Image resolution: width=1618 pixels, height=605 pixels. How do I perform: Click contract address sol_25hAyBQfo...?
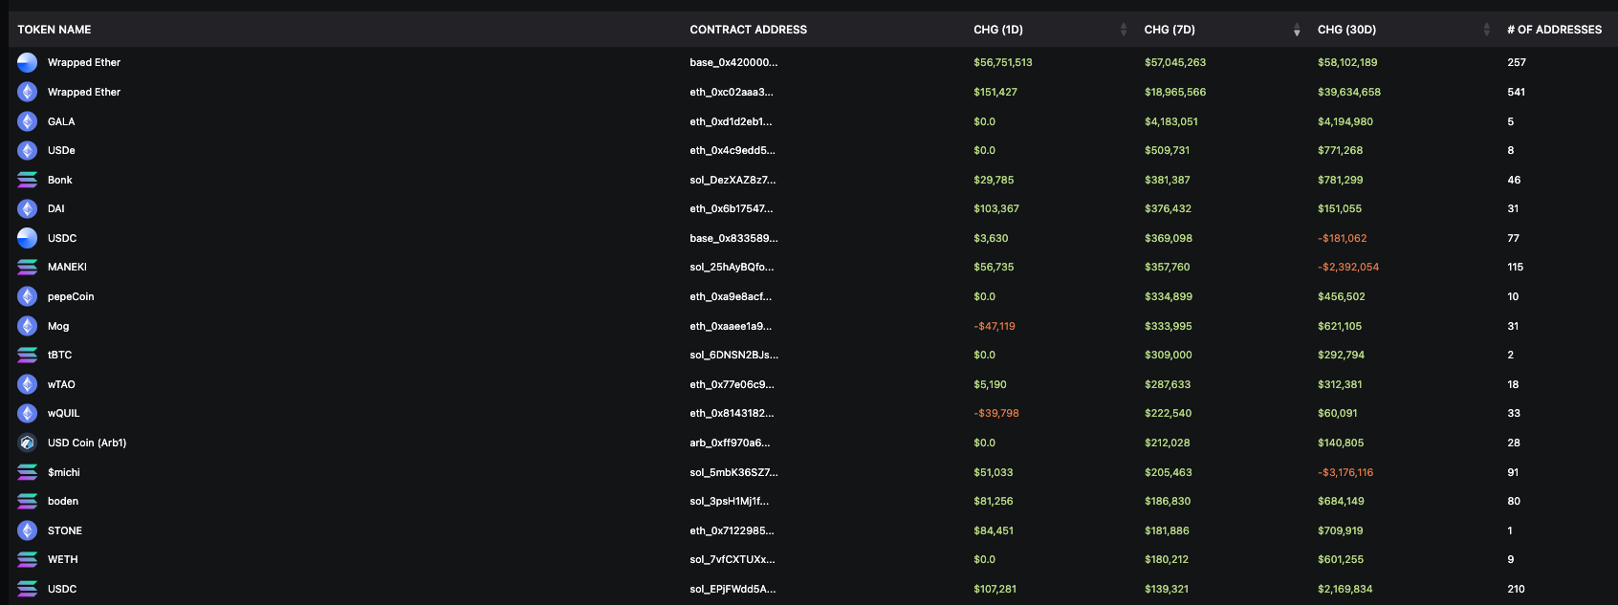click(x=732, y=267)
